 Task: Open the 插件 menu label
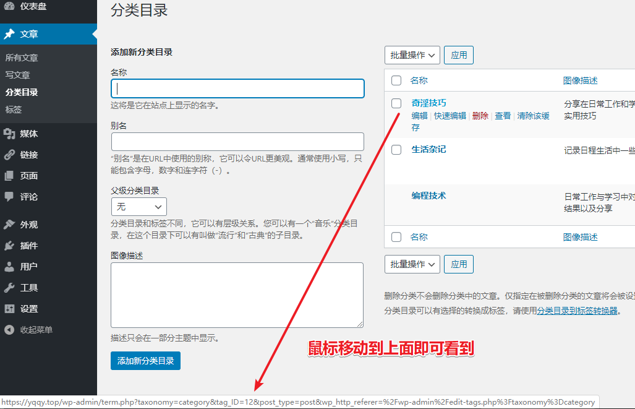pos(29,246)
